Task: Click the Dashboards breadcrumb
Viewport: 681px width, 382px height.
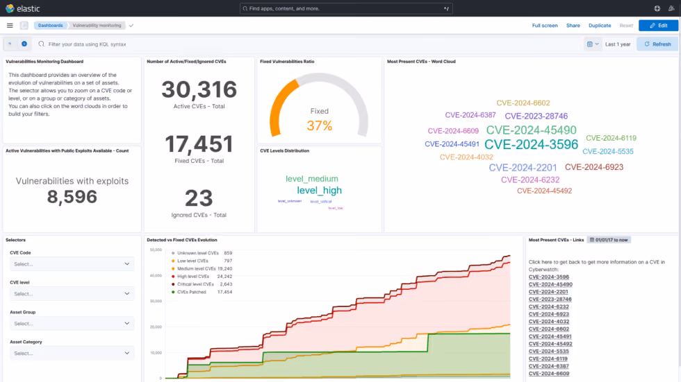Action: tap(50, 26)
